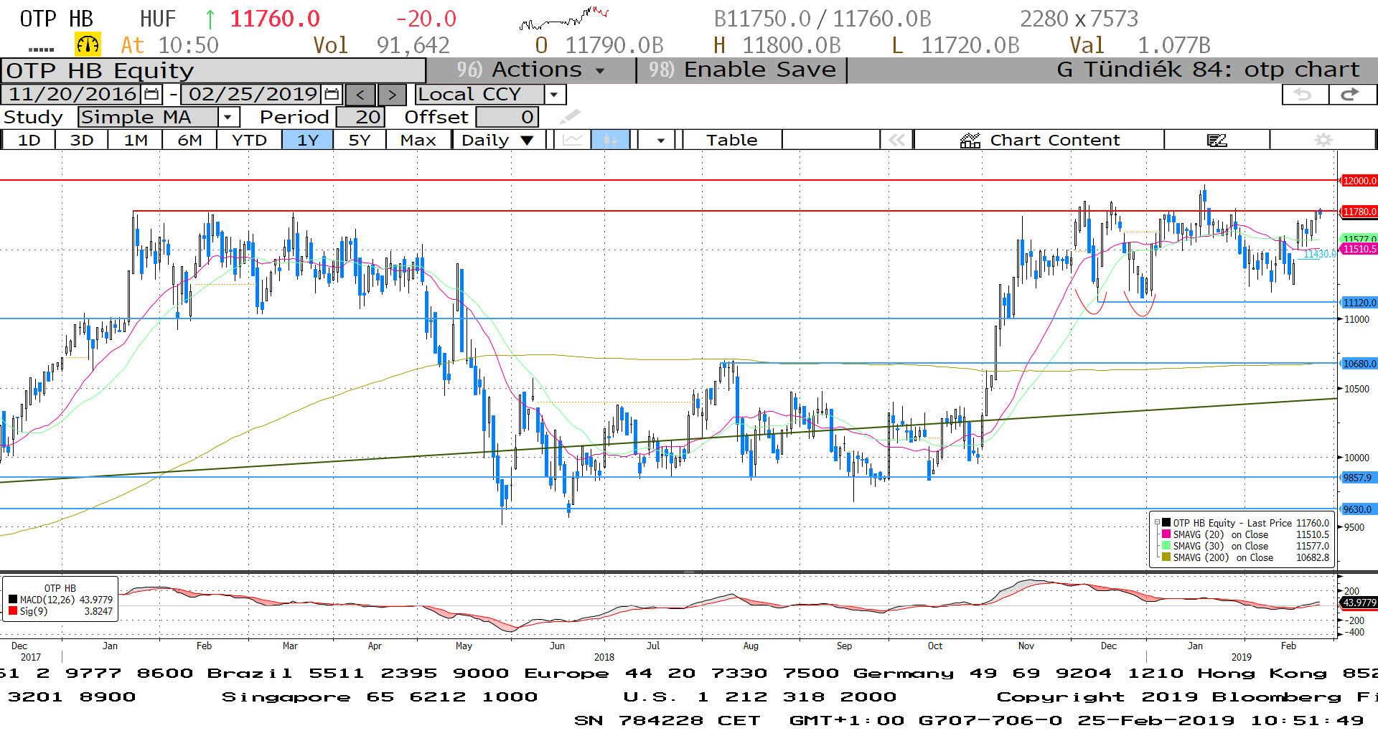Click the Enable Save button

click(743, 70)
